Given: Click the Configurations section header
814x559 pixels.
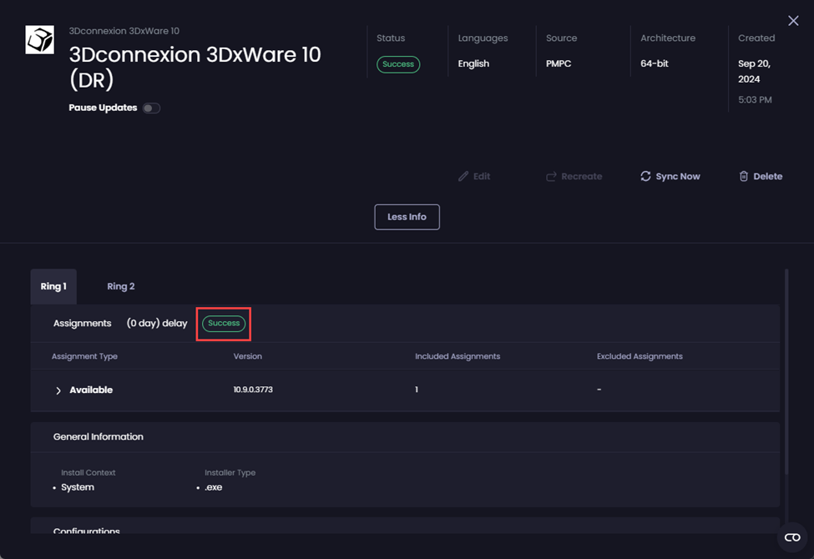Looking at the screenshot, I should (87, 531).
